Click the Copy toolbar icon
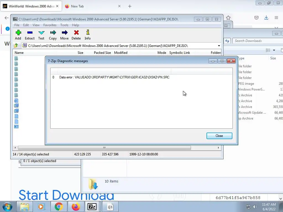 pyautogui.click(x=53, y=35)
